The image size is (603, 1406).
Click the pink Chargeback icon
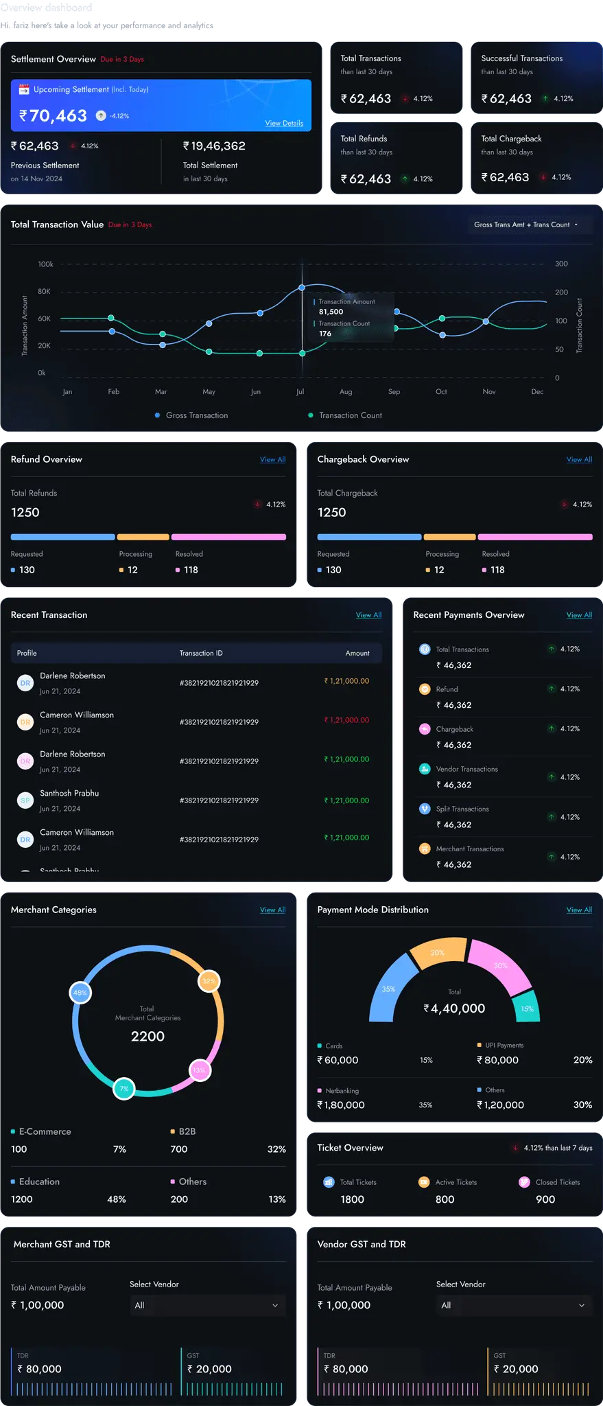(x=425, y=729)
